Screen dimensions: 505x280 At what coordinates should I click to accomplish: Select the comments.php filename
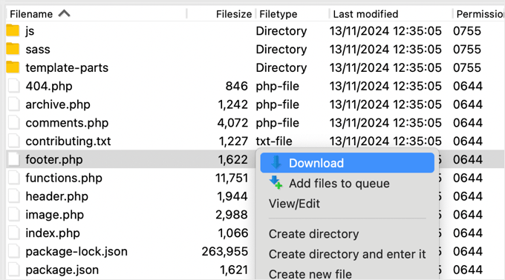point(67,123)
